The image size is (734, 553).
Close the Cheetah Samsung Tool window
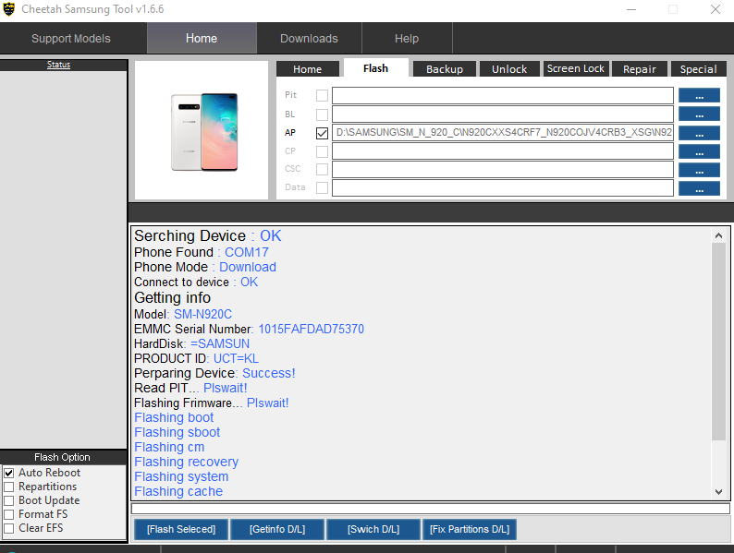click(x=716, y=9)
